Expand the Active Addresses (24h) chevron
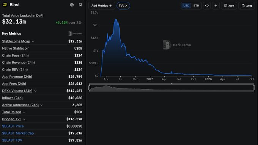Image resolution: width=258 pixels, height=145 pixels. click(x=41, y=105)
